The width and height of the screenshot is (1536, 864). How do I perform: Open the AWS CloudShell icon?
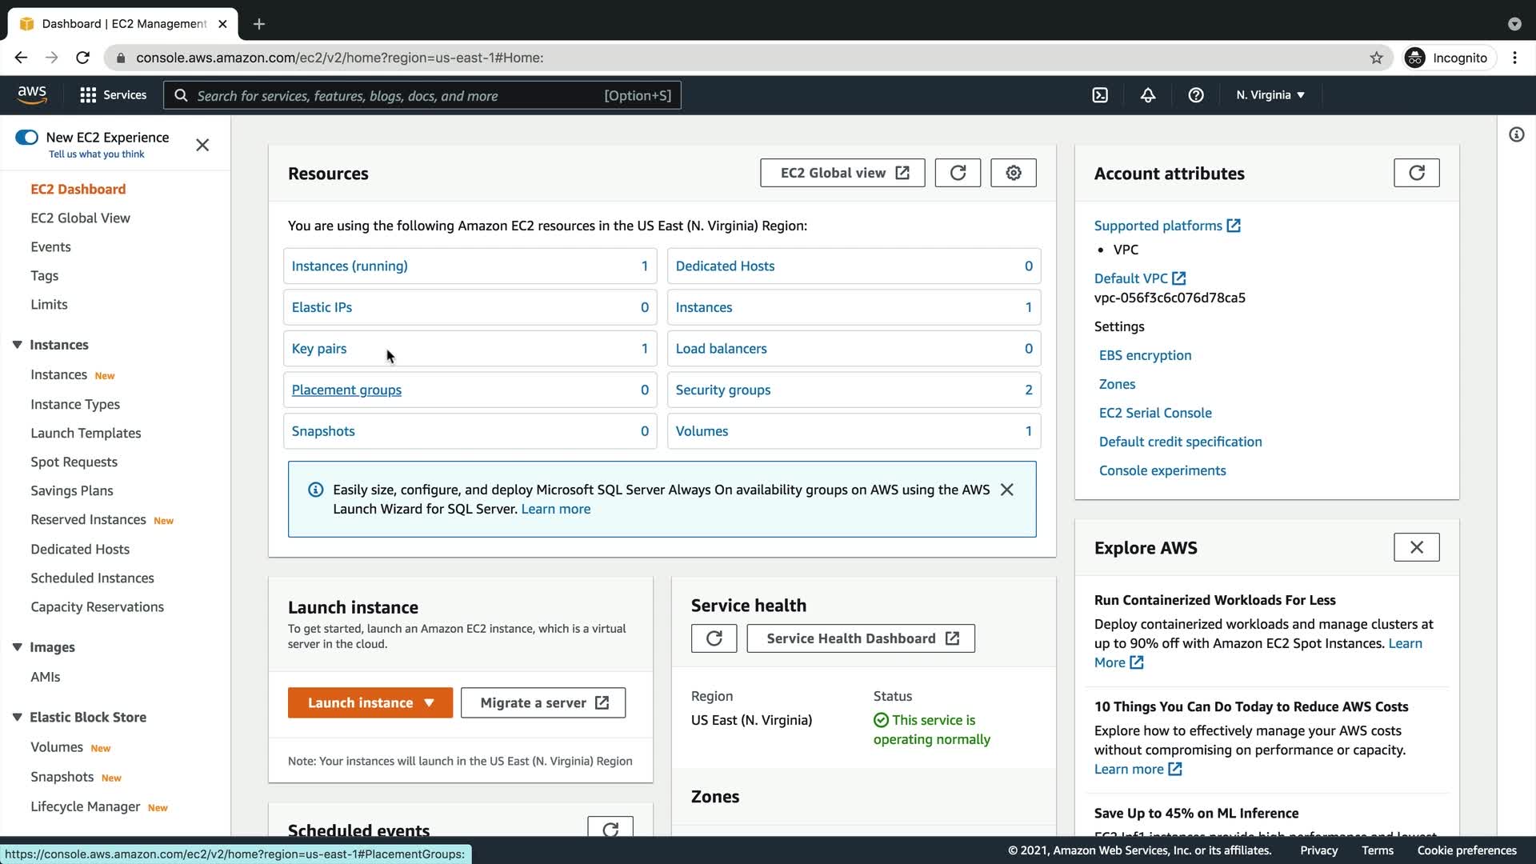click(x=1100, y=95)
